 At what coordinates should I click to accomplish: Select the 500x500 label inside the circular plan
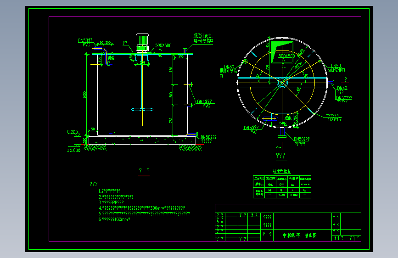coord(286,56)
